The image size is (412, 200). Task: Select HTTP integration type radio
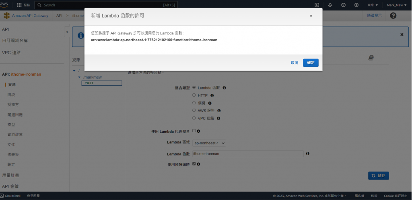click(x=194, y=95)
